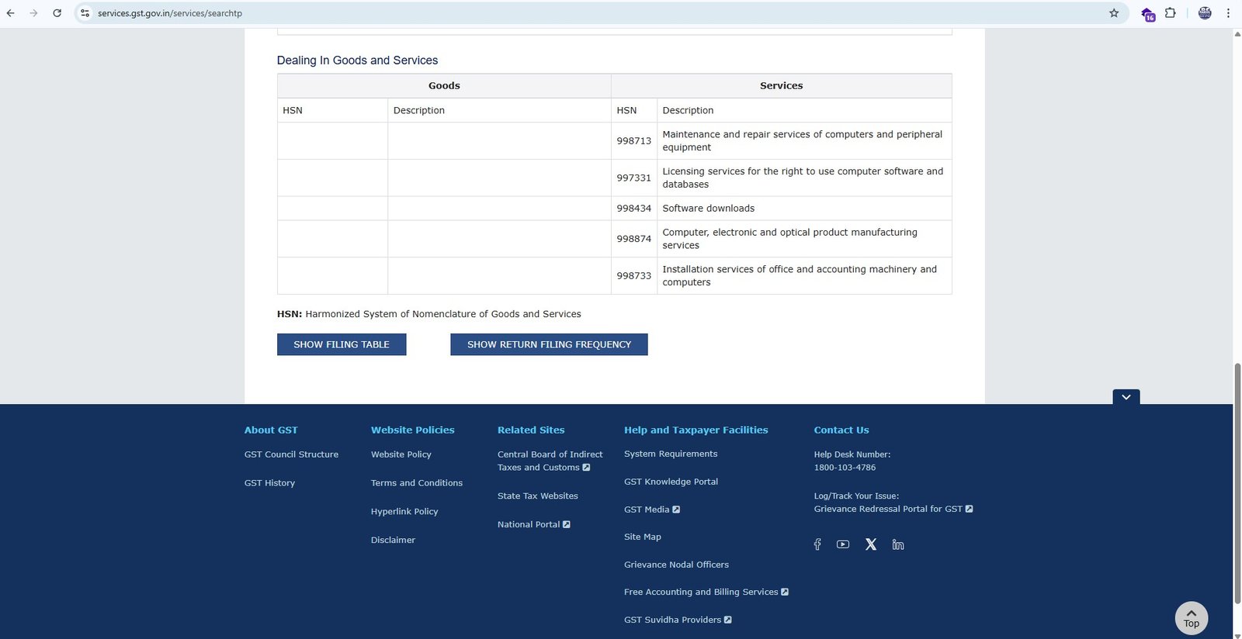Collapse footer using the chevron-down tab
Viewport: 1242px width, 639px height.
click(1126, 397)
